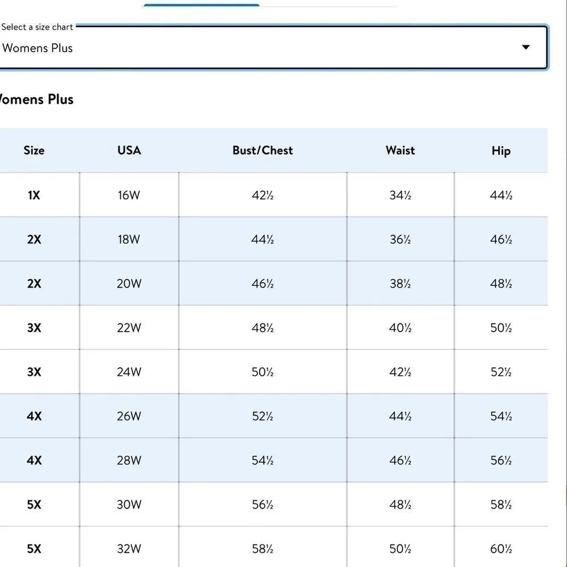567x567 pixels.
Task: Click the 26W USA size cell
Action: (x=129, y=416)
